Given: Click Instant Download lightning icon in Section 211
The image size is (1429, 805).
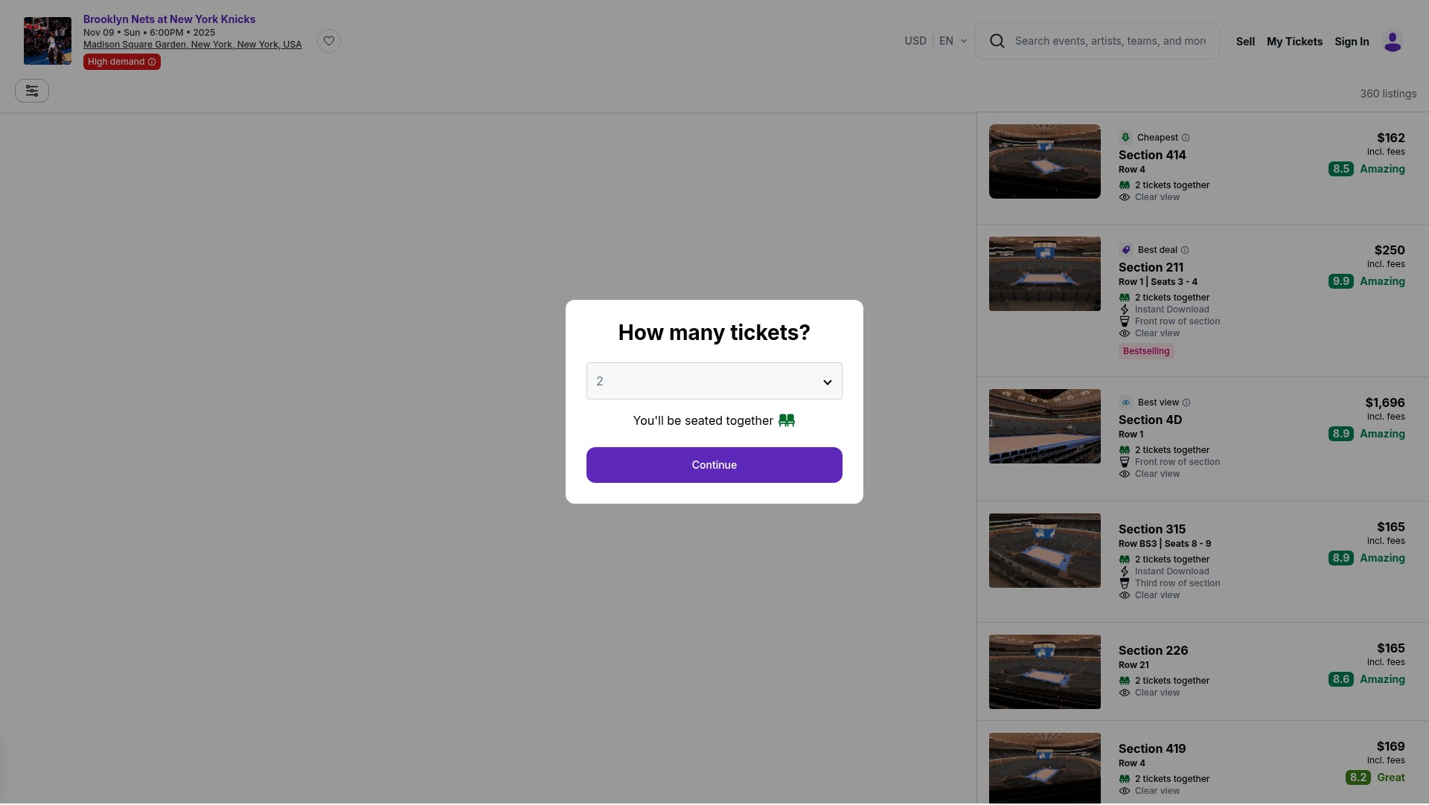Looking at the screenshot, I should (x=1125, y=310).
